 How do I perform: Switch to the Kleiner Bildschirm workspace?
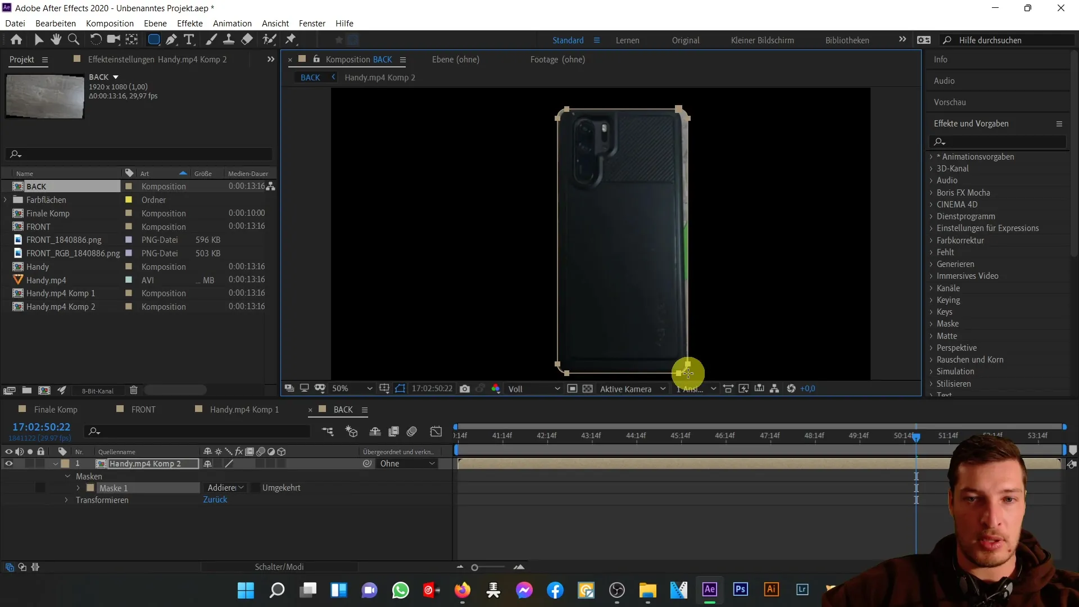pyautogui.click(x=762, y=40)
